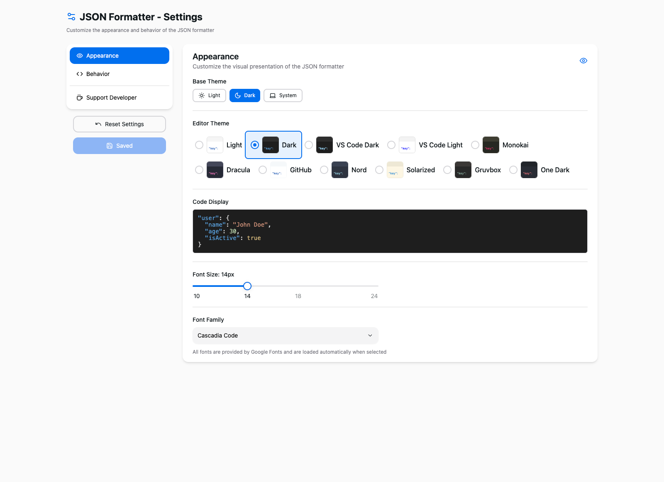Click the eye preview icon in Appearance header

pyautogui.click(x=583, y=61)
